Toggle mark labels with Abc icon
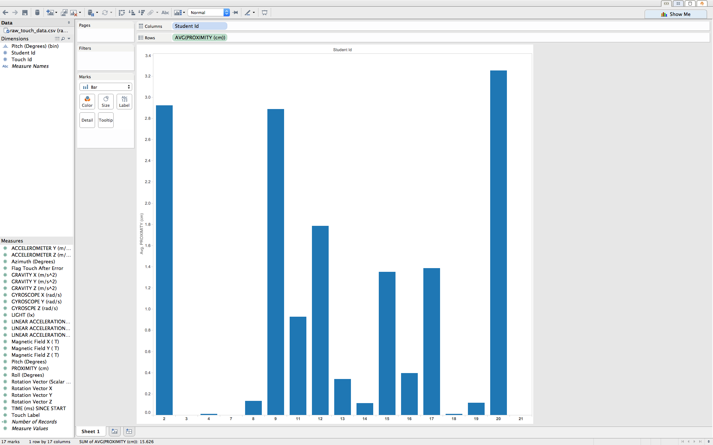Screen dimensions: 713x445 point(165,13)
